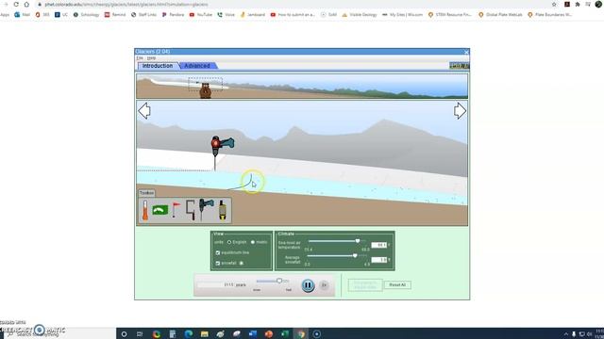Grab the red tracer flag tool
Image resolution: width=604 pixels, height=339 pixels.
176,210
